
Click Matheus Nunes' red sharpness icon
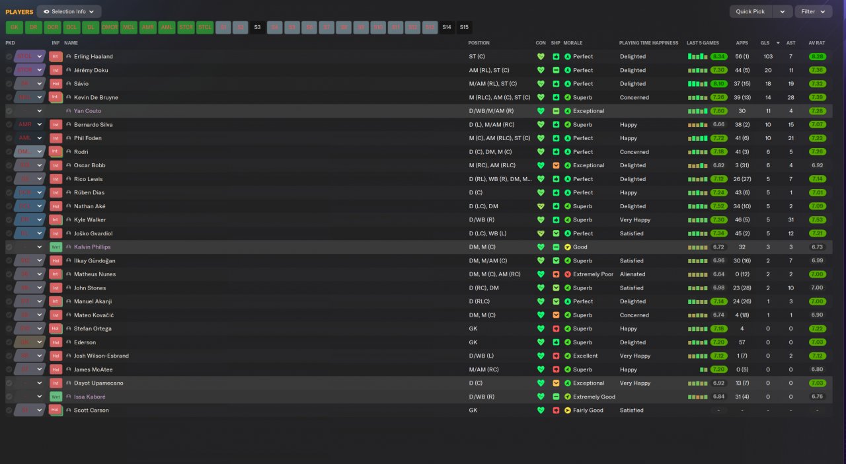click(x=557, y=274)
